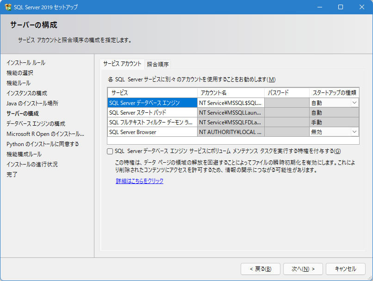Click データベース エンジンの構成 in the sidebar
The image size is (373, 281).
pos(36,123)
